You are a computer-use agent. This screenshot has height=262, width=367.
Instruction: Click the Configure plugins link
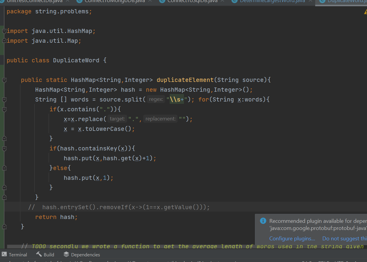point(292,238)
